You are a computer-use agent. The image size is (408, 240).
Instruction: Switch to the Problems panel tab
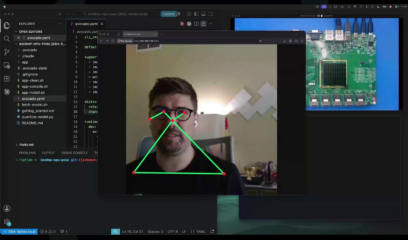pos(27,153)
